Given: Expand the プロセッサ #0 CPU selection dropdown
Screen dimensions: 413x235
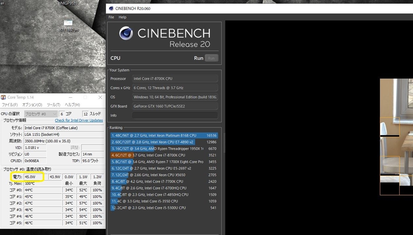Looking at the screenshot, I should (x=41, y=114).
